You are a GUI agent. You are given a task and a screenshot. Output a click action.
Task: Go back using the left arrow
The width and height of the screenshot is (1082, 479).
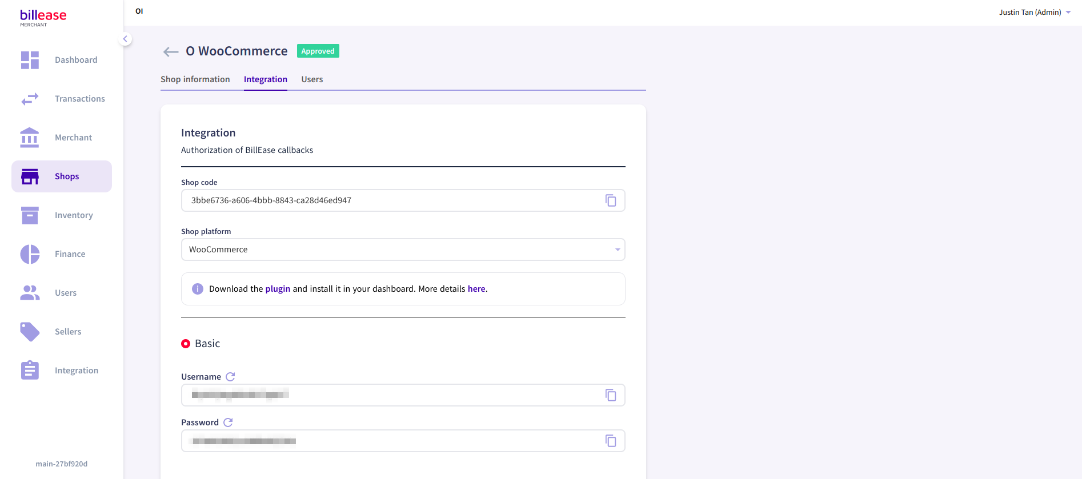click(171, 52)
